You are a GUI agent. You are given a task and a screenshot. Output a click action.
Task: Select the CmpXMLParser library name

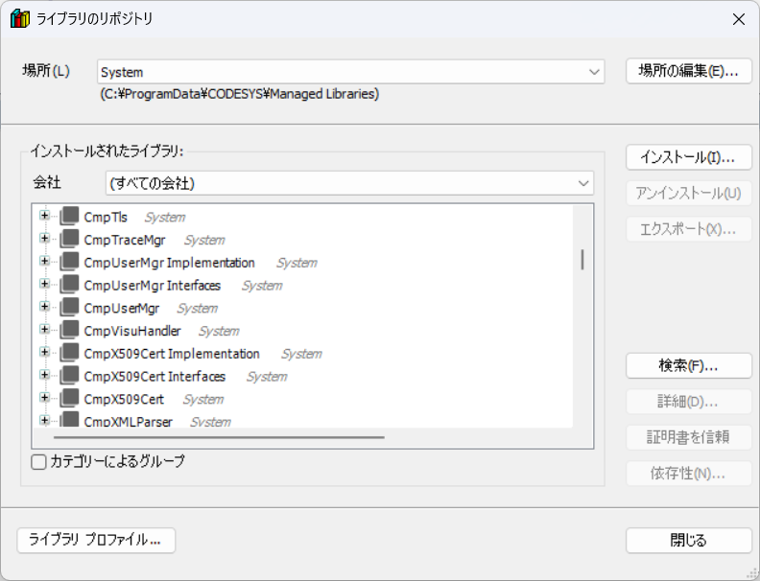(128, 422)
